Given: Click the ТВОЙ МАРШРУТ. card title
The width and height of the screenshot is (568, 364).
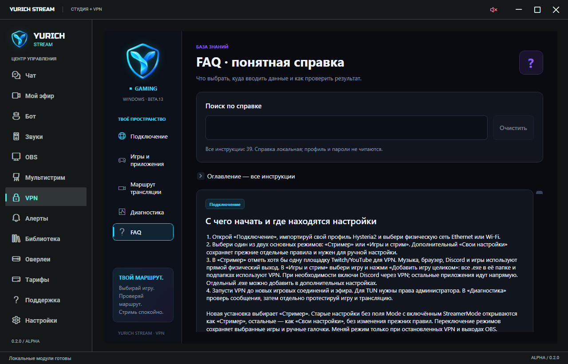Looking at the screenshot, I should (141, 278).
